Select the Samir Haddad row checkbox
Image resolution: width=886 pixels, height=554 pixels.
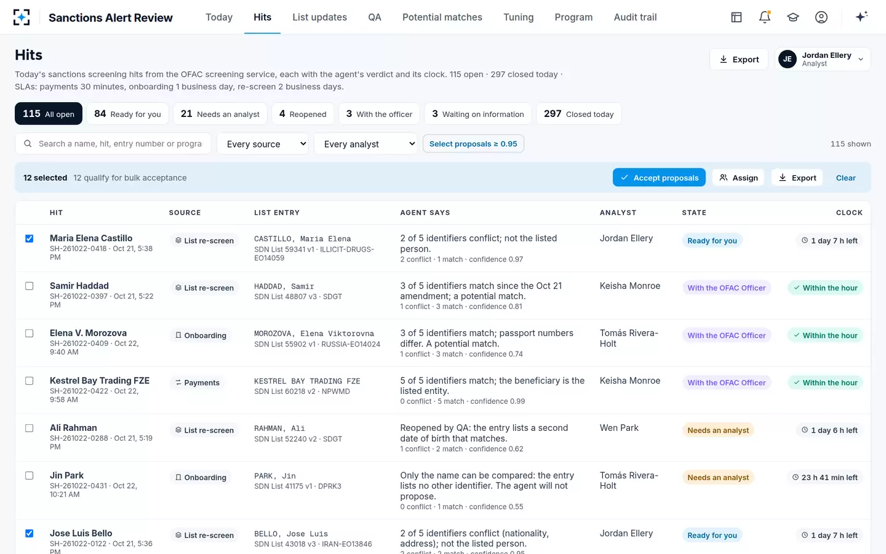(29, 286)
